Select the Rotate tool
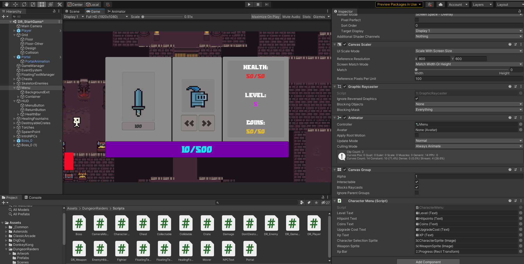 click(24, 4)
